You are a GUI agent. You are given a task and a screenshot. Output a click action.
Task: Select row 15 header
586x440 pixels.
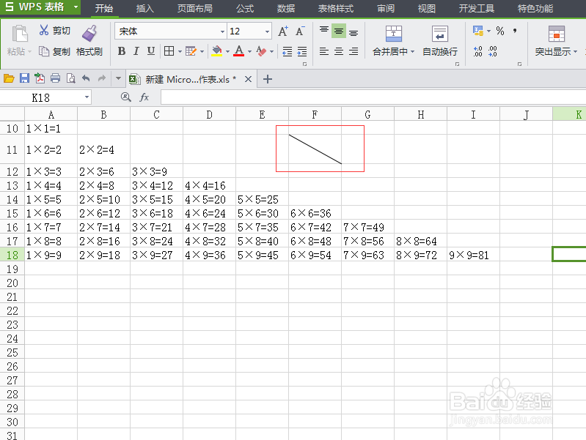[x=12, y=213]
